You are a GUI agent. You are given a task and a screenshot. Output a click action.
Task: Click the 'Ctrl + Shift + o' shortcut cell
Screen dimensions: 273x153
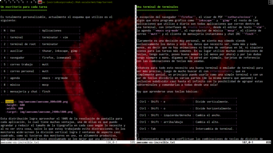(152, 108)
